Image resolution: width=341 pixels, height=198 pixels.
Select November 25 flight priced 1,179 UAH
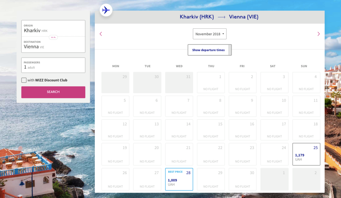tap(306, 154)
